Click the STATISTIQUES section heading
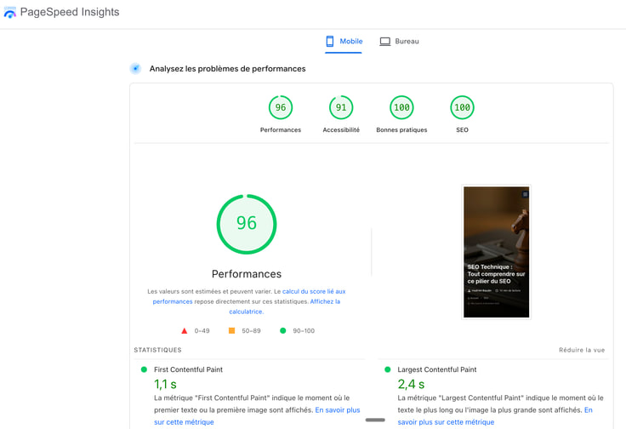 pyautogui.click(x=157, y=350)
